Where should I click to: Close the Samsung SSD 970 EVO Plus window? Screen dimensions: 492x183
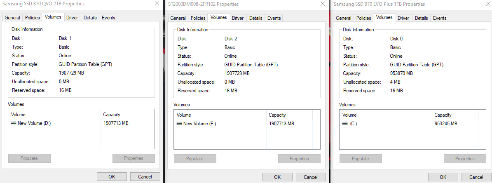coord(488,4)
